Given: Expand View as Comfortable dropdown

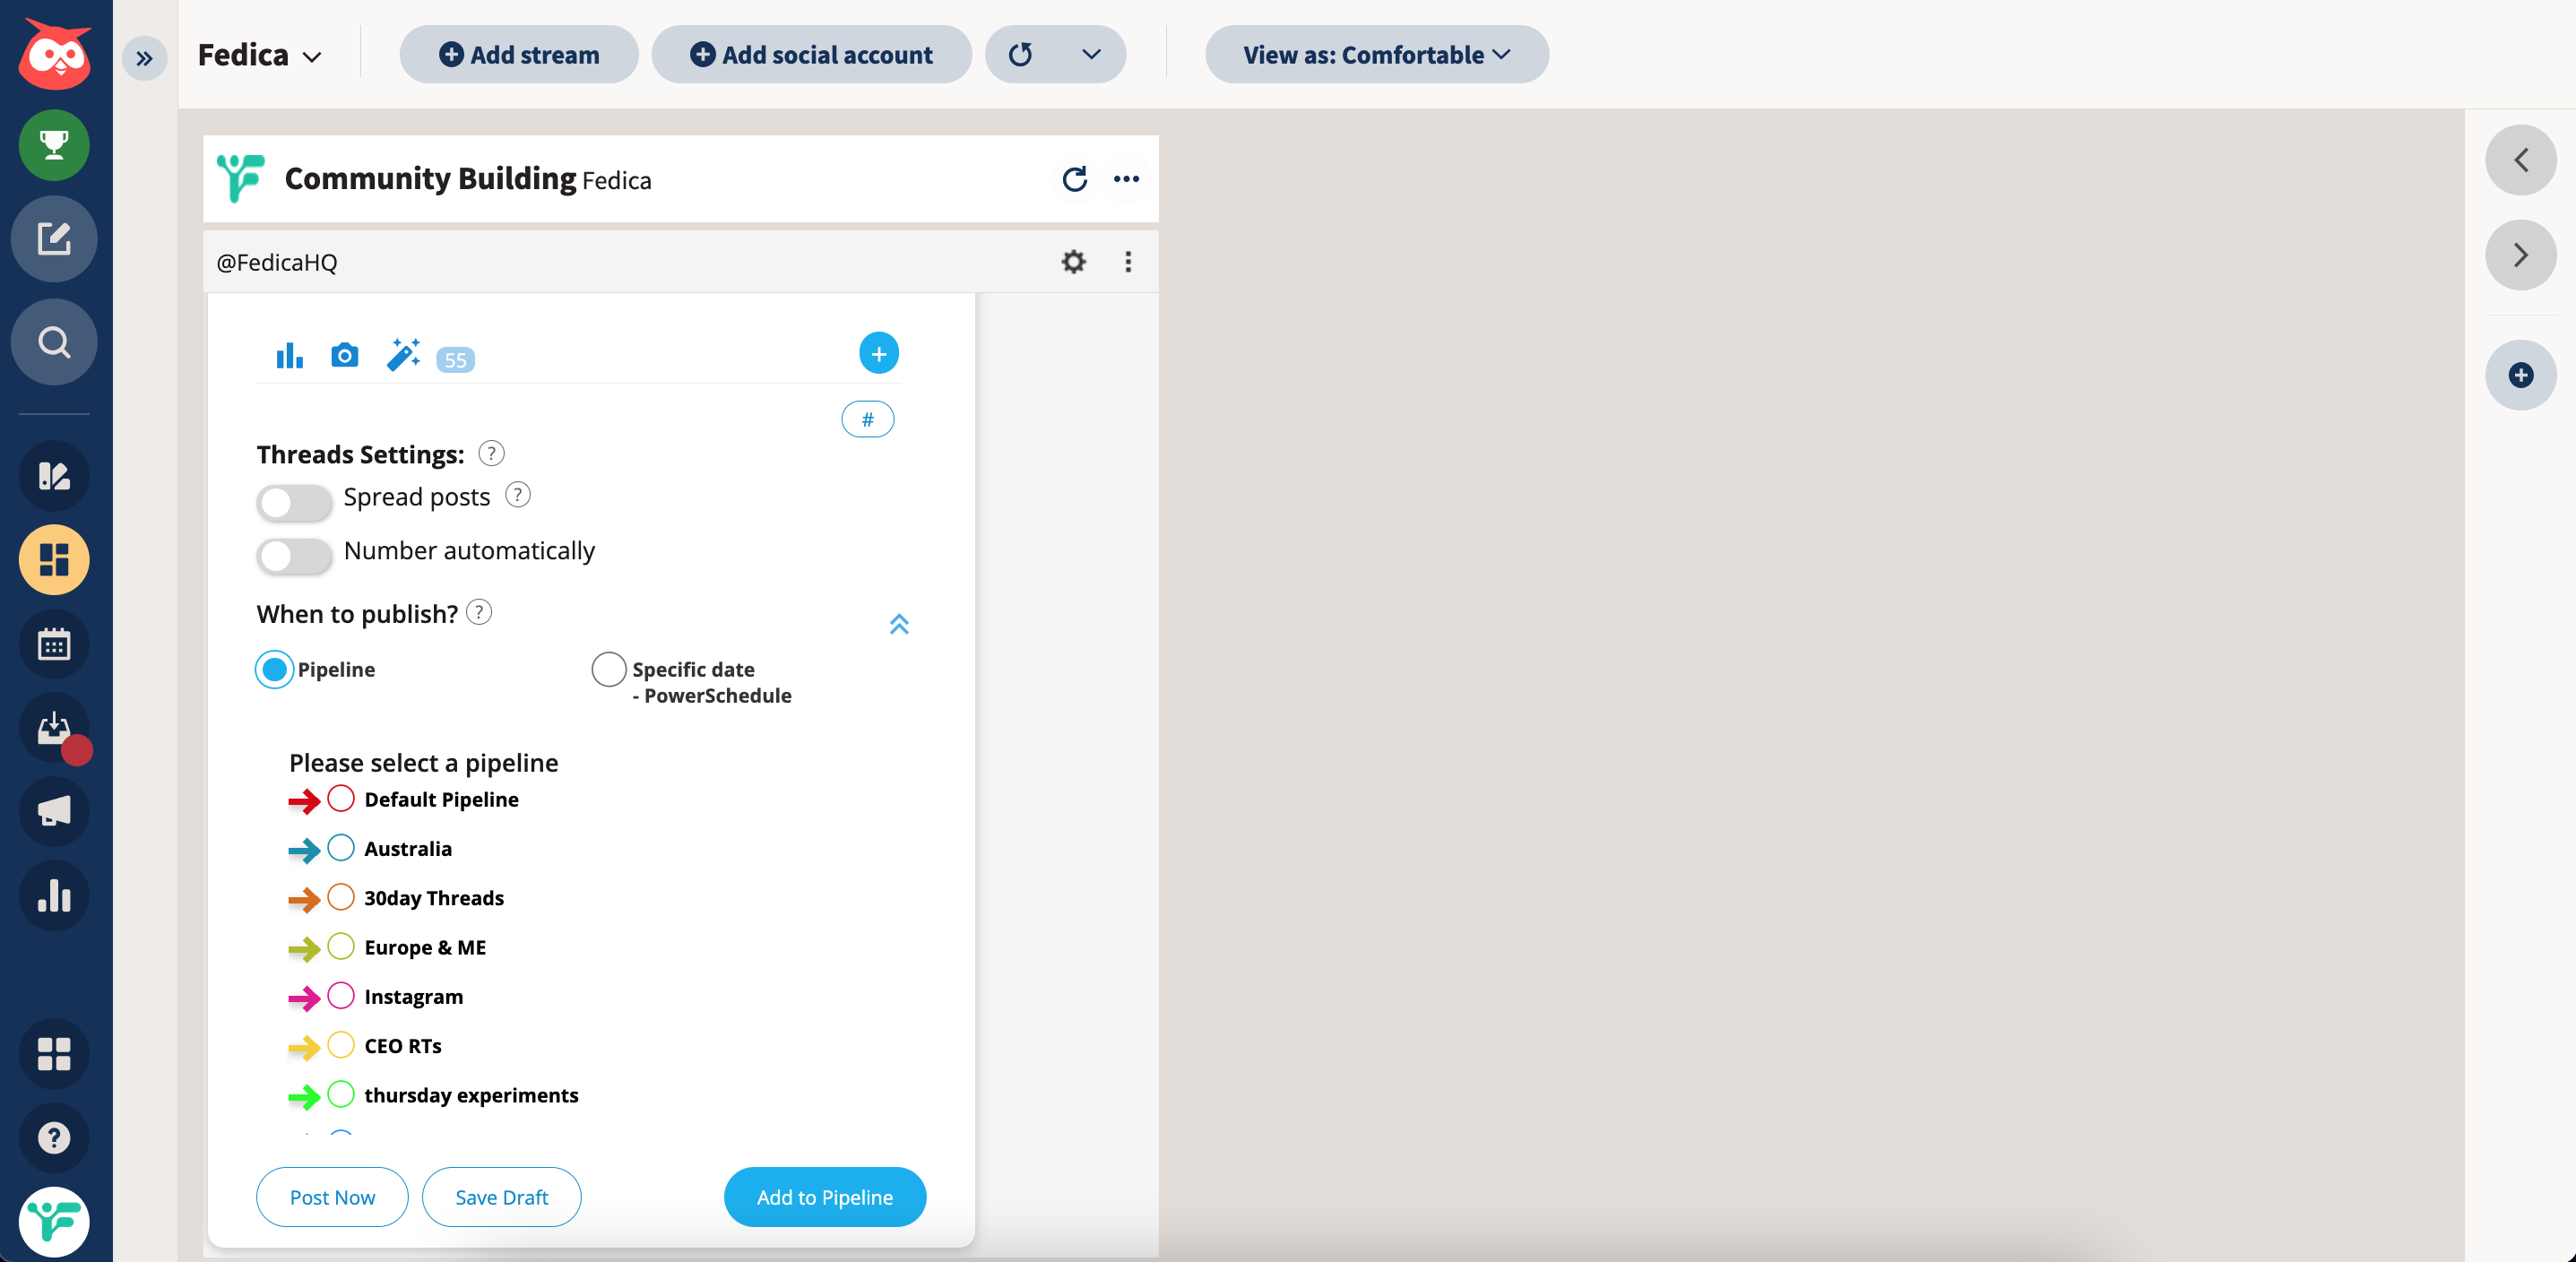Looking at the screenshot, I should click(1376, 55).
